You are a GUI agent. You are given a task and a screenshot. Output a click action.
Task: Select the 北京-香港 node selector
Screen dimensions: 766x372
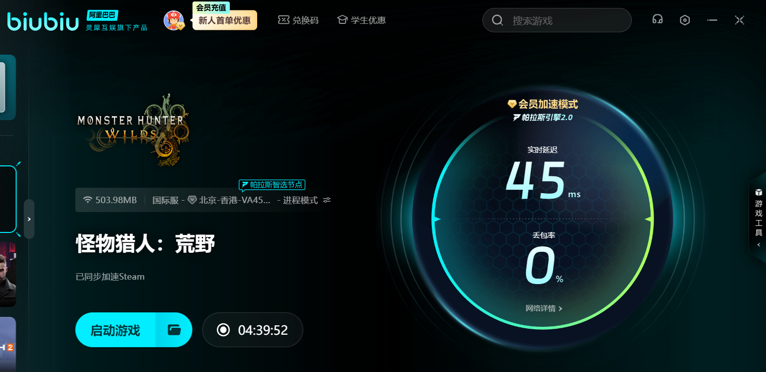(229, 200)
